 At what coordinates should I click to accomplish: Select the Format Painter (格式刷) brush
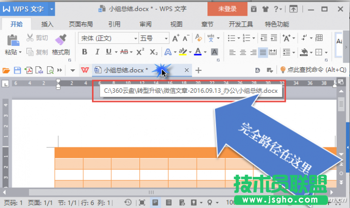tap(61, 40)
